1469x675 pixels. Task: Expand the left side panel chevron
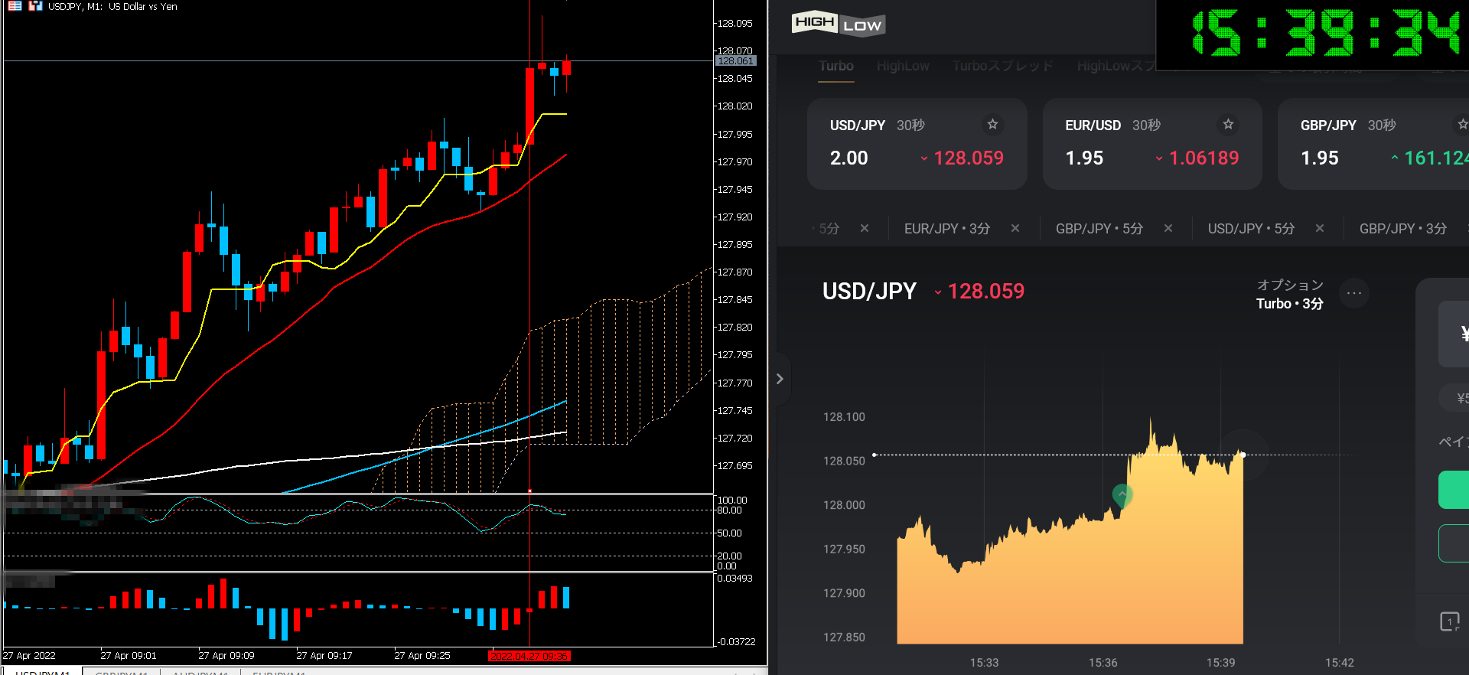pyautogui.click(x=780, y=379)
